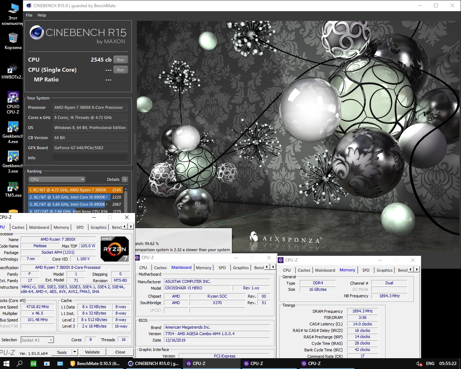Image resolution: width=461 pixels, height=369 pixels.
Task: Click the CAS# Latency value 14.0 clocks
Action: click(x=362, y=324)
